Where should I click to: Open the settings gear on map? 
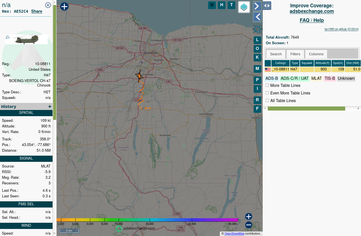click(x=257, y=29)
